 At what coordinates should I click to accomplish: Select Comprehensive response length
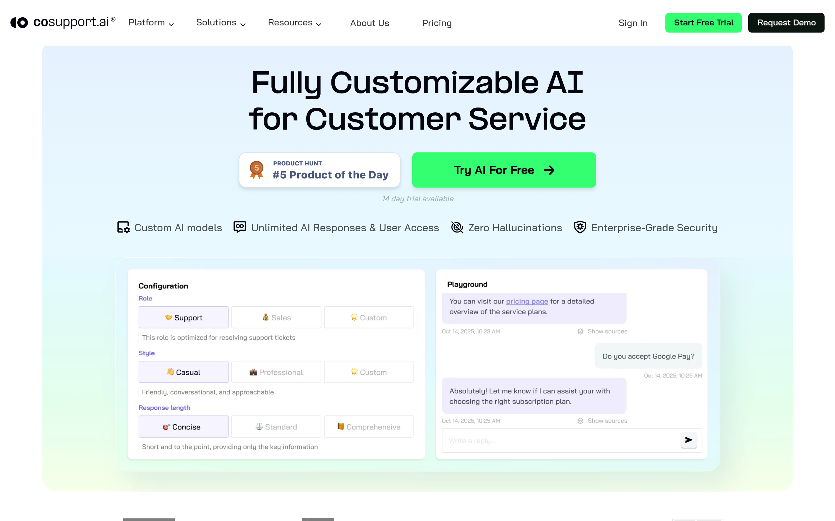point(369,427)
